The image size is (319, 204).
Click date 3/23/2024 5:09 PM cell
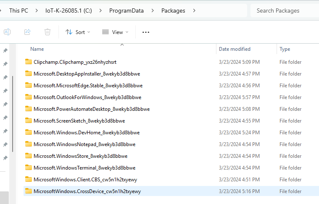click(239, 62)
